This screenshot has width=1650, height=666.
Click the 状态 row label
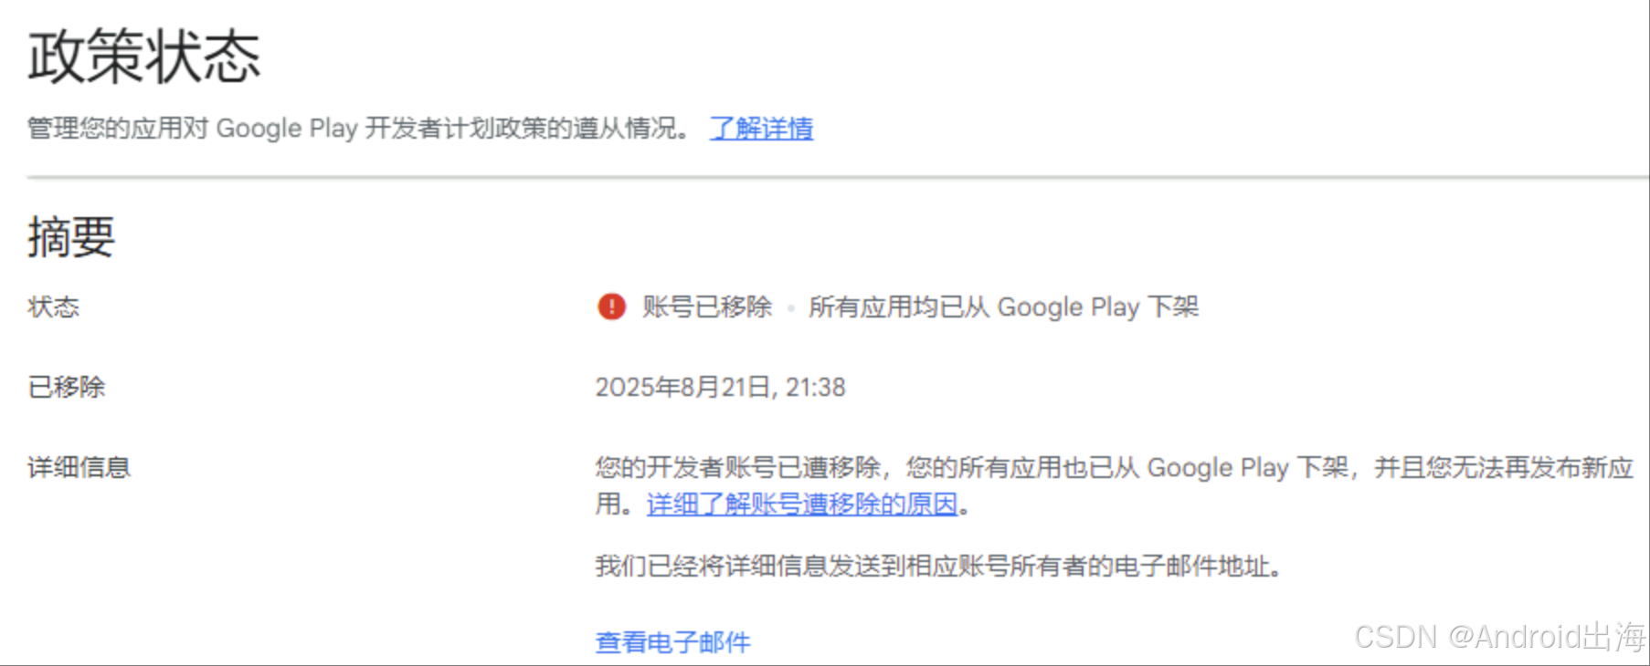[x=54, y=307]
